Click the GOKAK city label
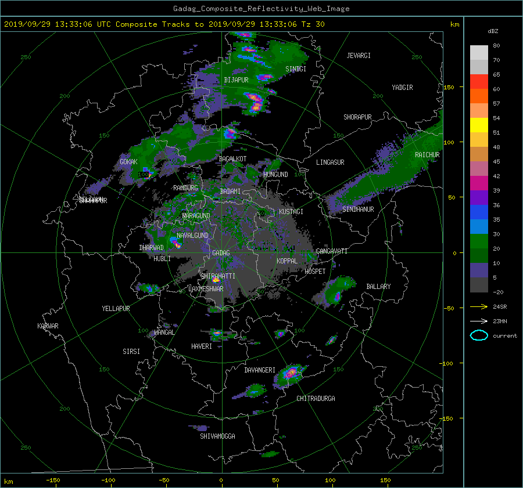The height and width of the screenshot is (488, 523). (x=128, y=162)
